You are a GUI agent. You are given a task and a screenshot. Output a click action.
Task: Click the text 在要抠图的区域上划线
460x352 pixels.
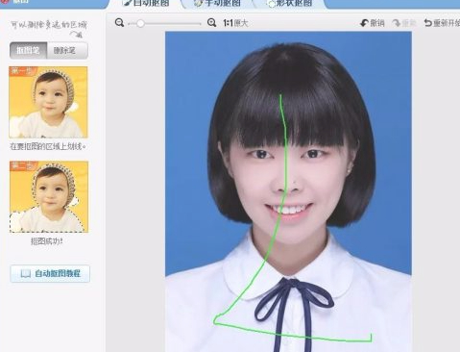pyautogui.click(x=48, y=146)
